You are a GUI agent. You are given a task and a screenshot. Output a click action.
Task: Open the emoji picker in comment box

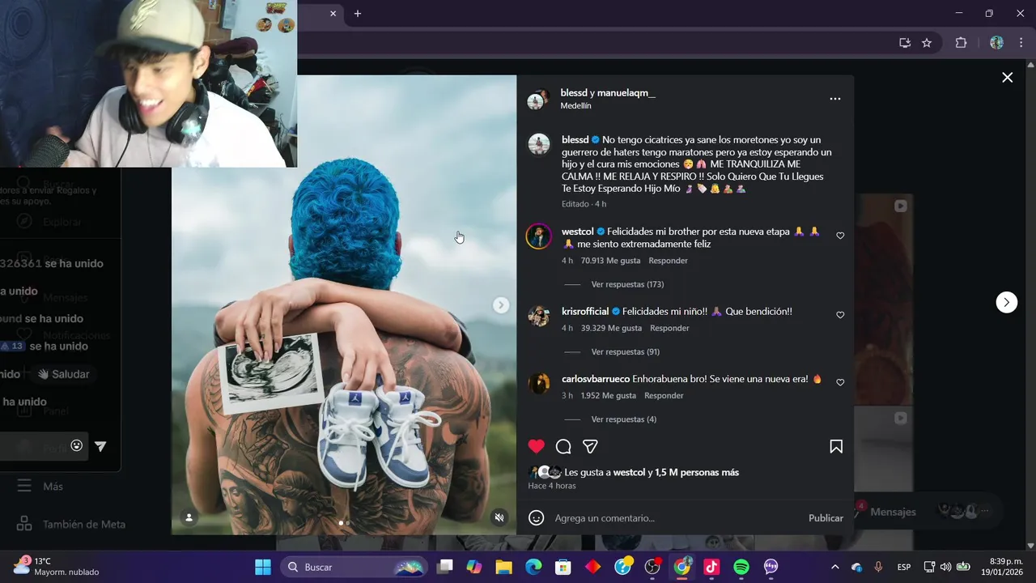click(x=536, y=517)
